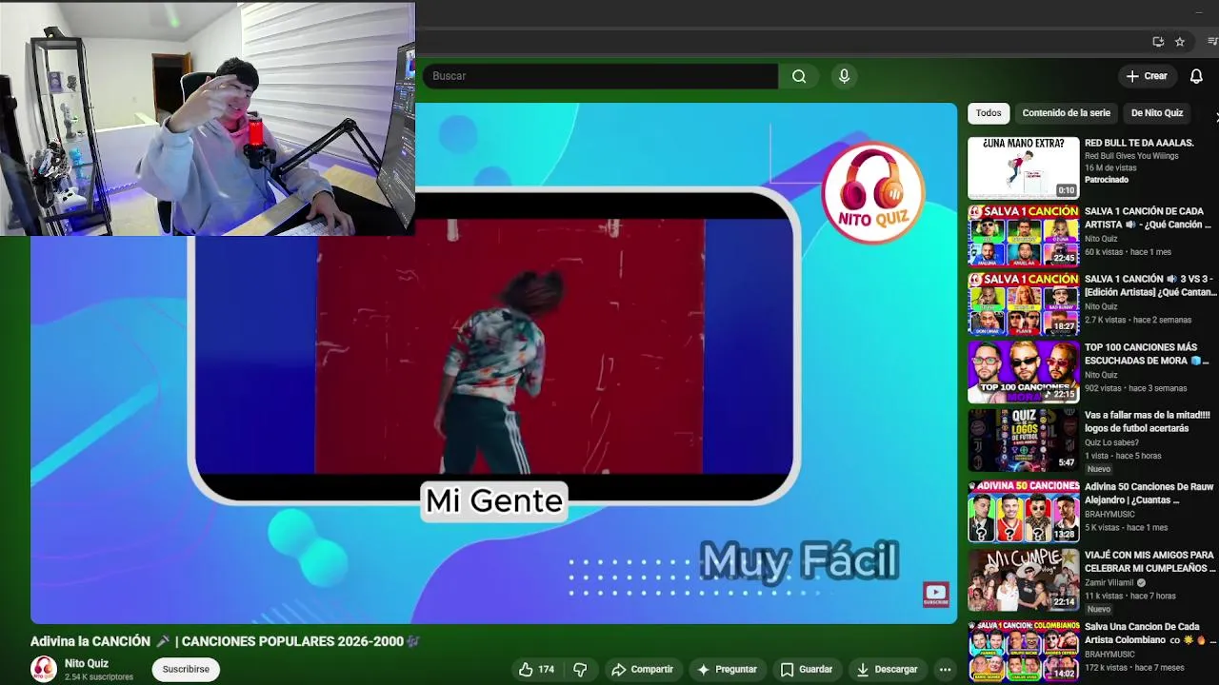Open 3 VS 3 Edición Artistas video thumbnail

pos(1024,304)
